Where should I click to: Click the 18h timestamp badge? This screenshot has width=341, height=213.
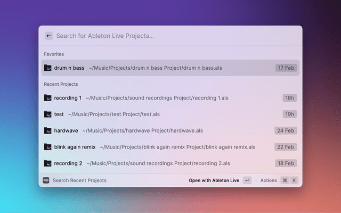point(289,98)
